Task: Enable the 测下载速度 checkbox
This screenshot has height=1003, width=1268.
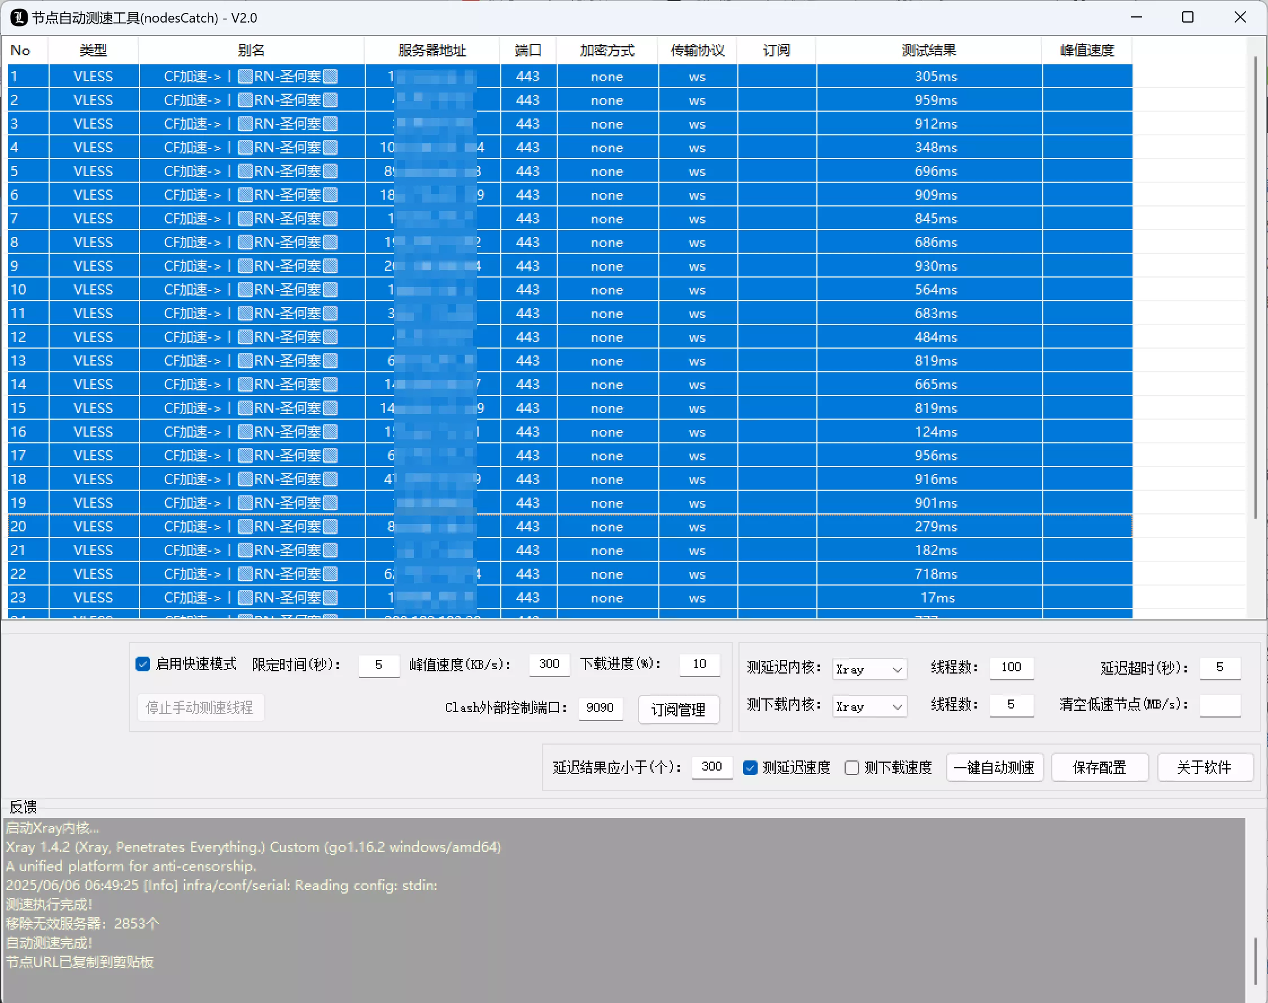Action: click(x=853, y=768)
